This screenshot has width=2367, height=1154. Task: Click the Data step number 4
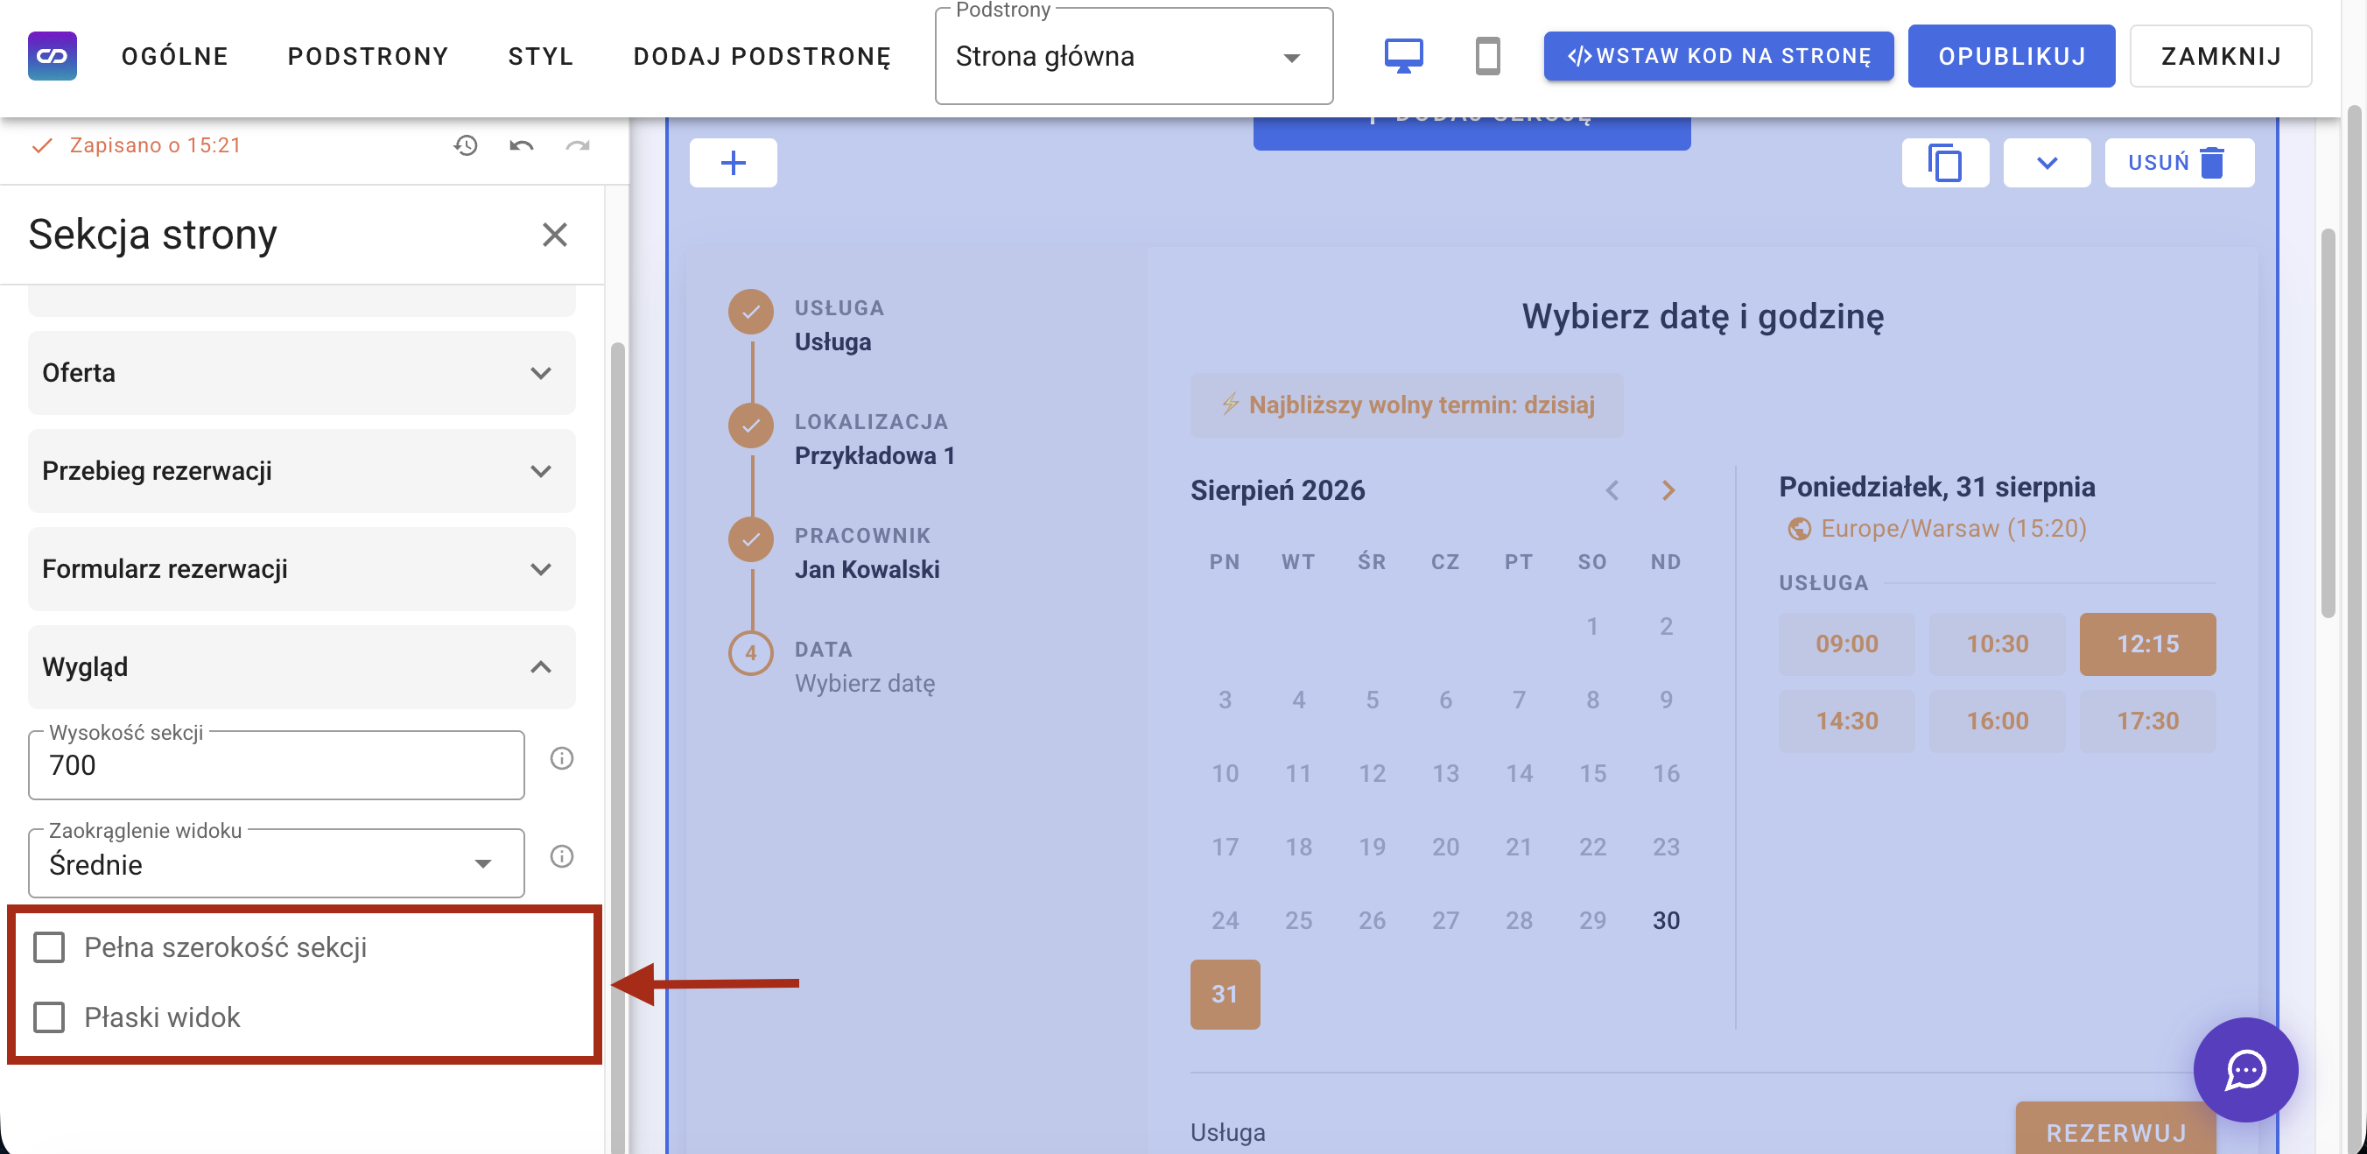pyautogui.click(x=751, y=653)
